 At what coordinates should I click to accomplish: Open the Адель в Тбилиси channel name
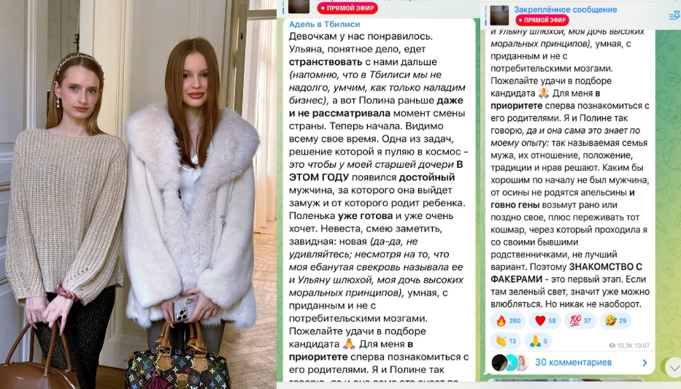324,24
